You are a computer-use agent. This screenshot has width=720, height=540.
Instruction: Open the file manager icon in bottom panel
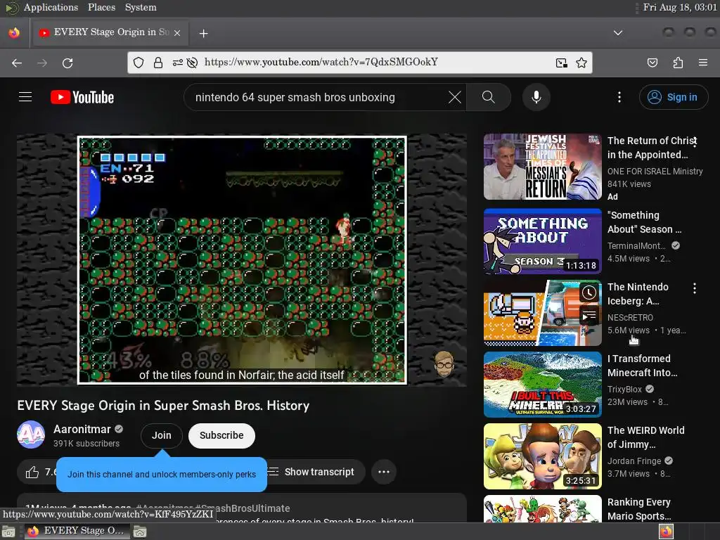[x=140, y=532]
